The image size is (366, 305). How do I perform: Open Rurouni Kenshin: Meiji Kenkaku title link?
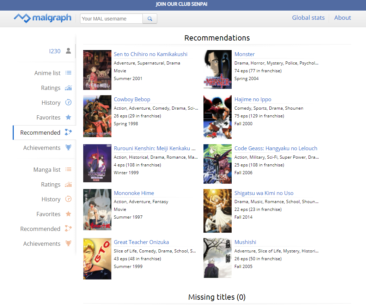pyautogui.click(x=154, y=148)
